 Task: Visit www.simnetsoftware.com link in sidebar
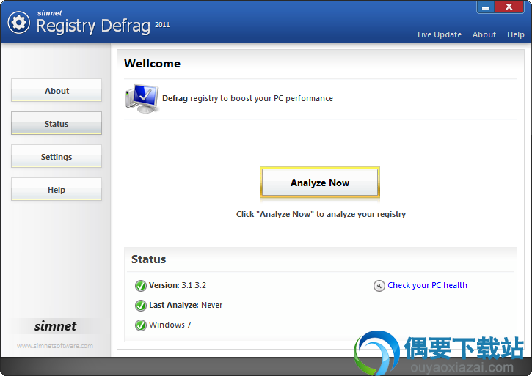(55, 346)
